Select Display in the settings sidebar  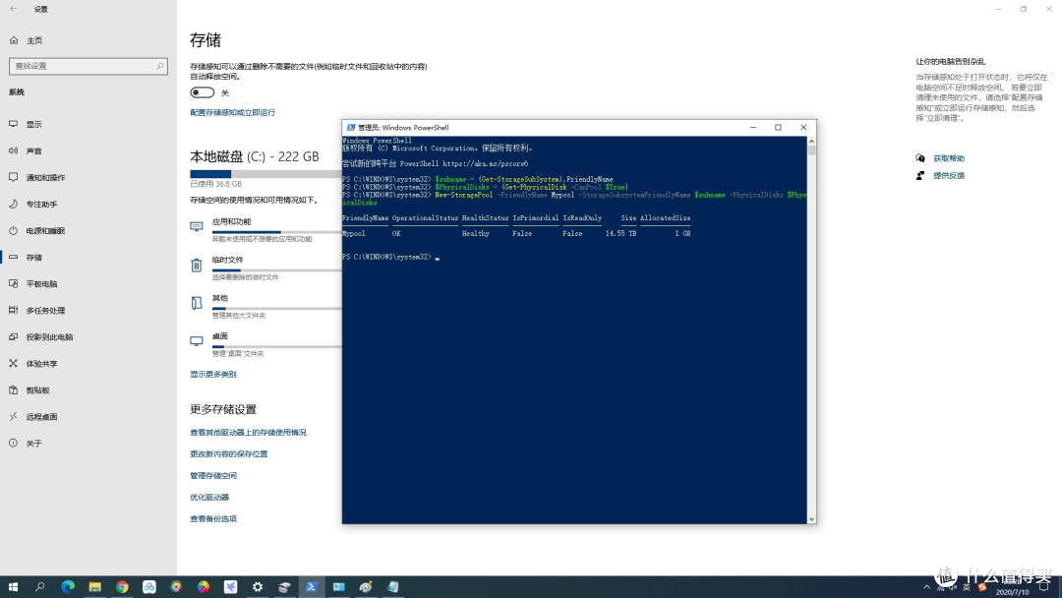coord(15,124)
